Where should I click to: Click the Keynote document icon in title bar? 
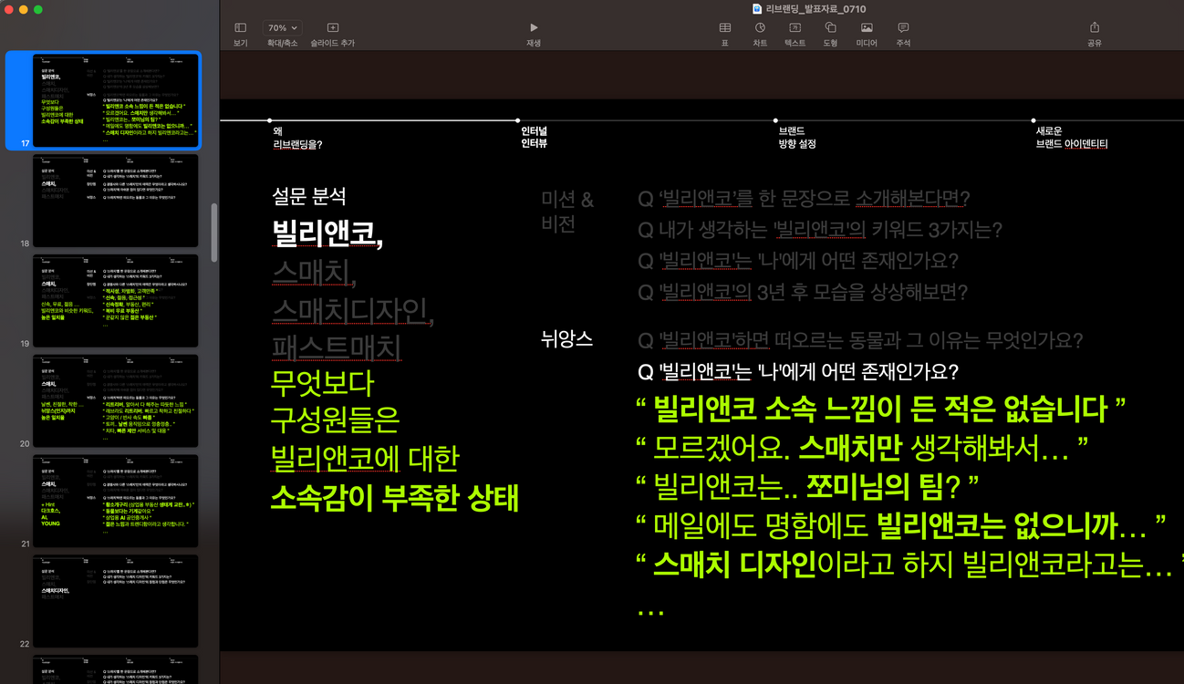pyautogui.click(x=757, y=8)
